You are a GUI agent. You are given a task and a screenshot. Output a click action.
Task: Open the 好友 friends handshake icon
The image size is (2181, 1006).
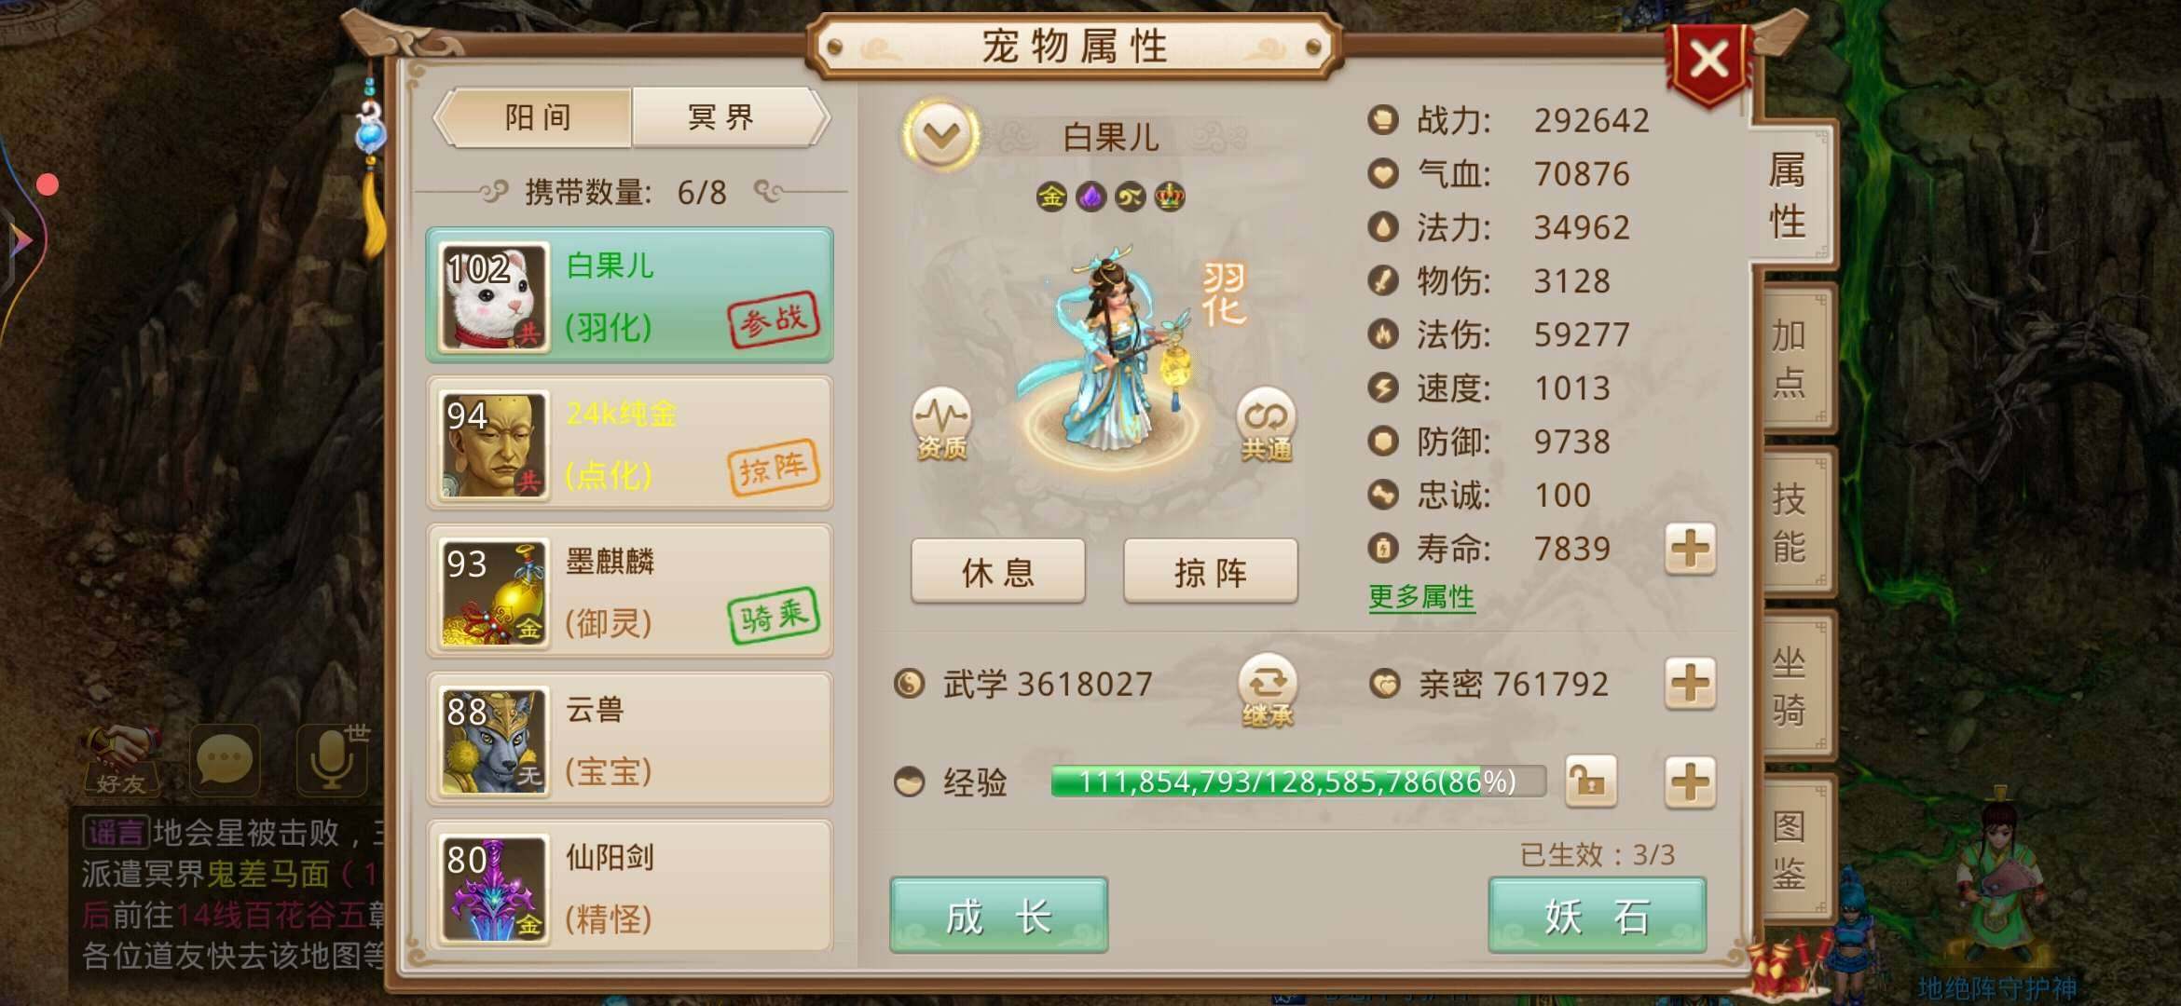tap(122, 760)
